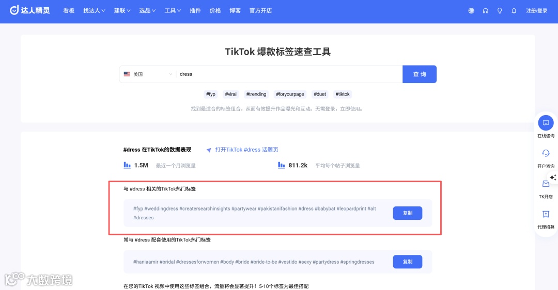Click the US flag icon in country selector
Screen dimensions: 558x290
(127, 74)
